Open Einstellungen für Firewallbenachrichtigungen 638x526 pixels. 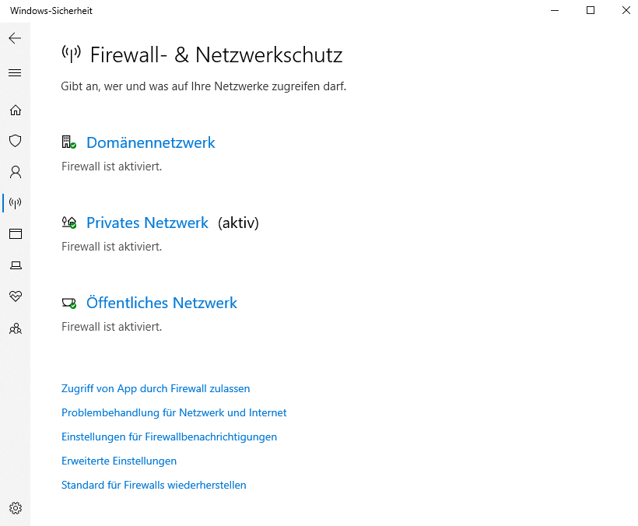tap(169, 437)
